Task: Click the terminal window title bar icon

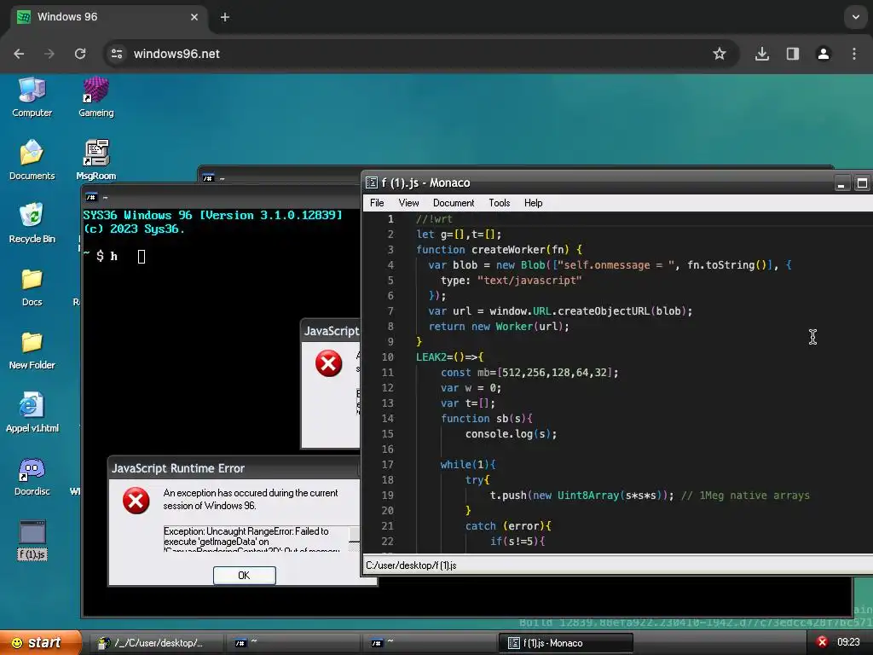Action: pos(91,197)
